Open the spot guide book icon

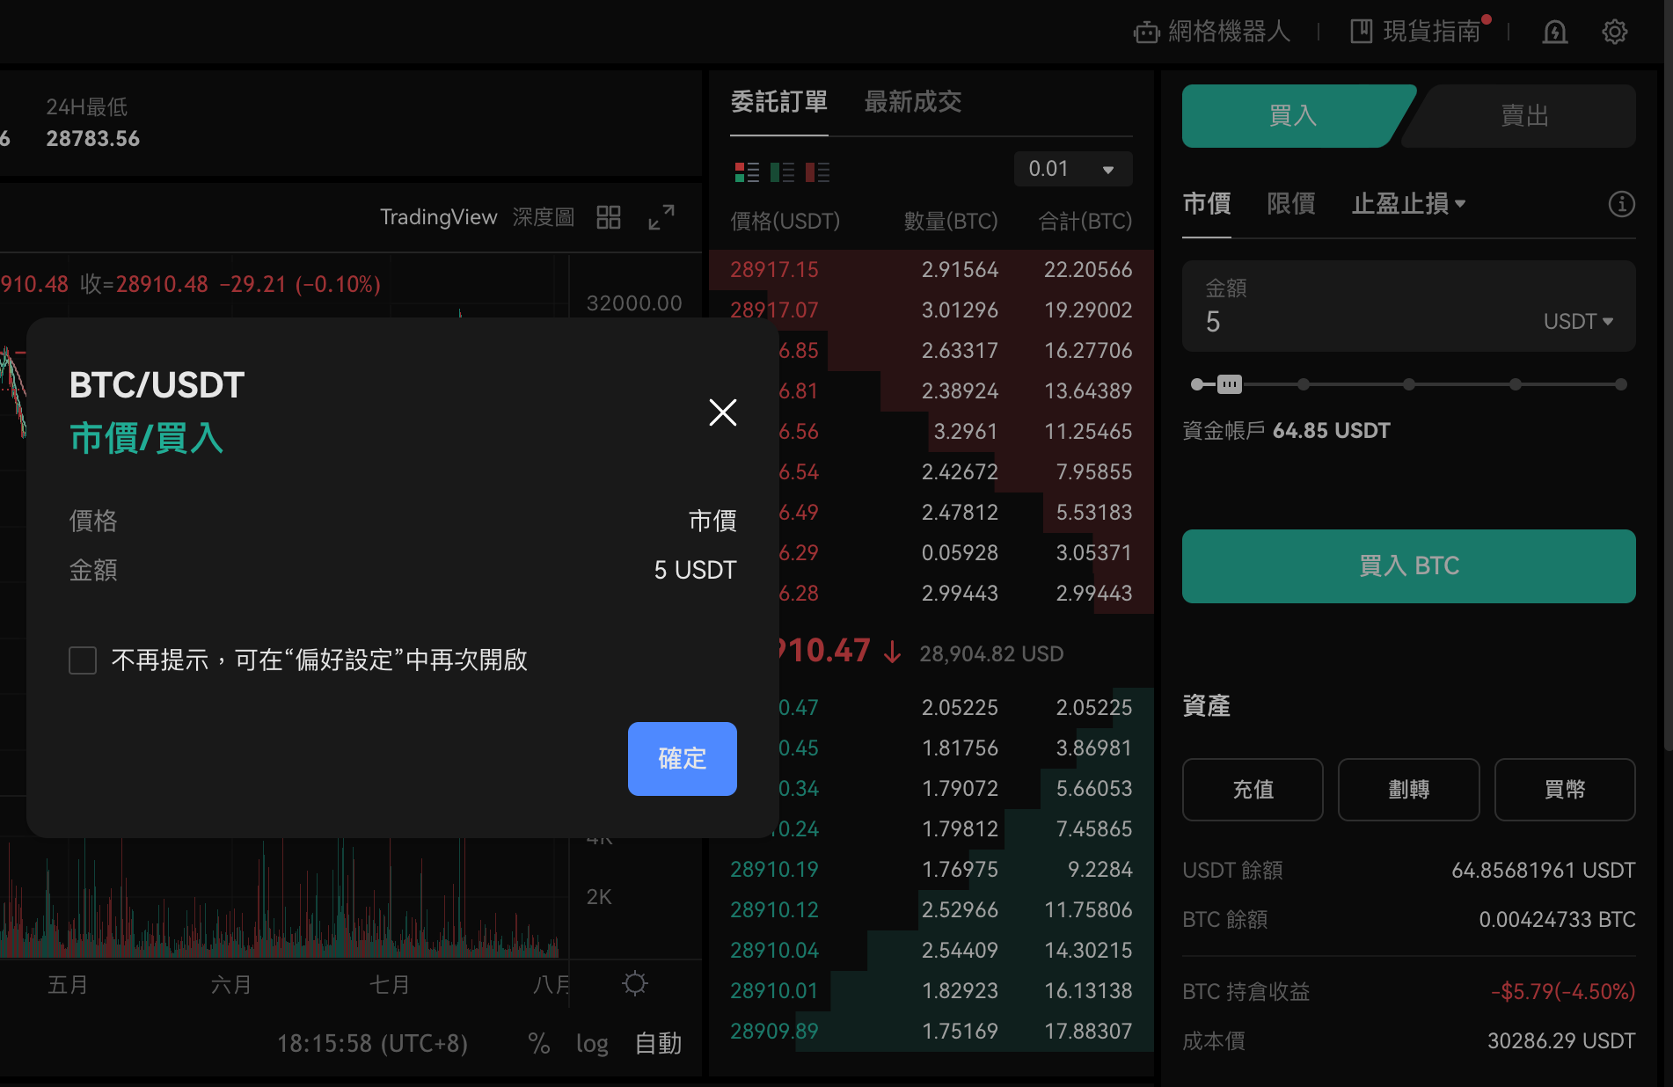point(1361,32)
